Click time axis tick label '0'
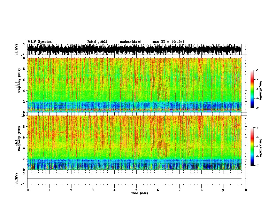The image size is (276, 213). (x=28, y=190)
